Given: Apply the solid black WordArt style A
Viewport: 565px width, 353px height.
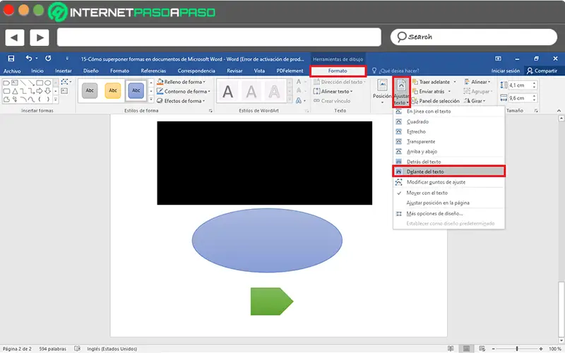Looking at the screenshot, I should click(227, 92).
